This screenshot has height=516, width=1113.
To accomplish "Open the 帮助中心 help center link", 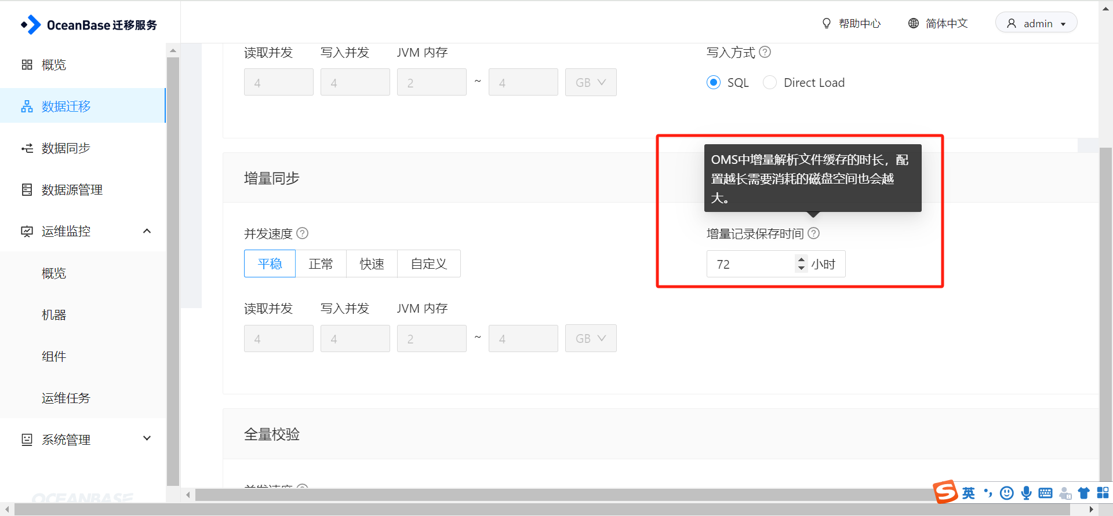I will pyautogui.click(x=860, y=24).
